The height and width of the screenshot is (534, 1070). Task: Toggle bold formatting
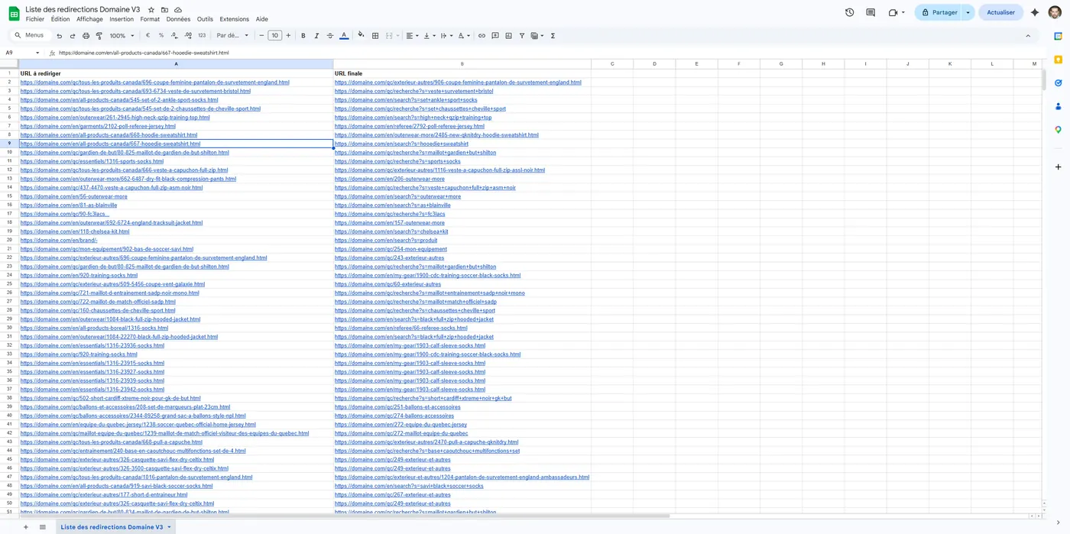click(303, 36)
